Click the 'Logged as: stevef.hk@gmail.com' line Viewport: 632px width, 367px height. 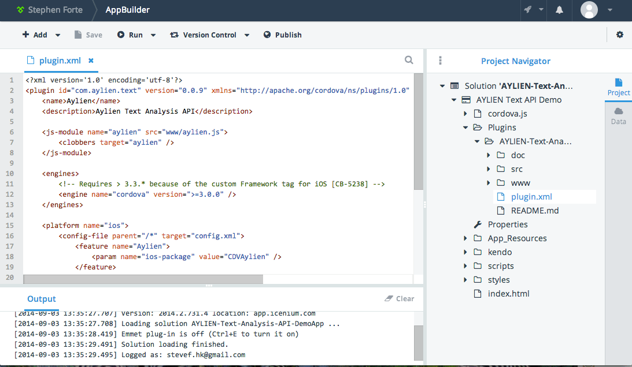183,355
